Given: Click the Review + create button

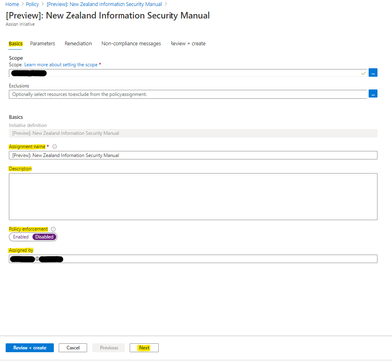Looking at the screenshot, I should (29, 348).
